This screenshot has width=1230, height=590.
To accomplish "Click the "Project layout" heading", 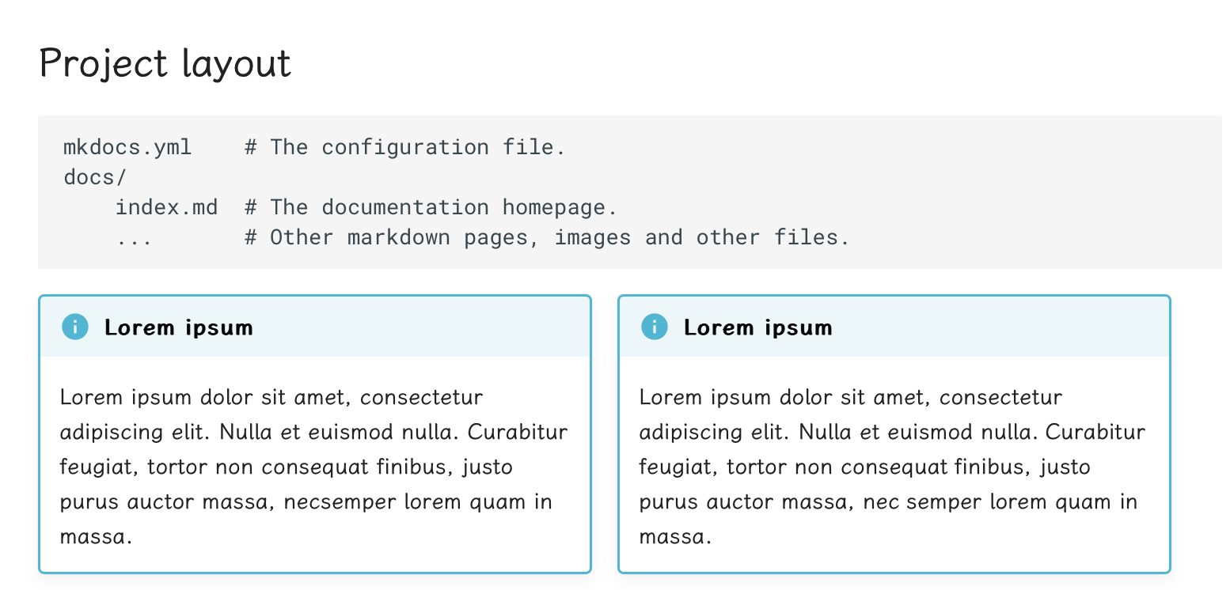I will tap(165, 63).
